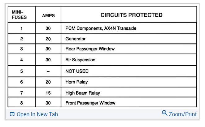The width and height of the screenshot is (205, 127).
Task: Select the dash amps cell for fuse 5
Action: [48, 71]
